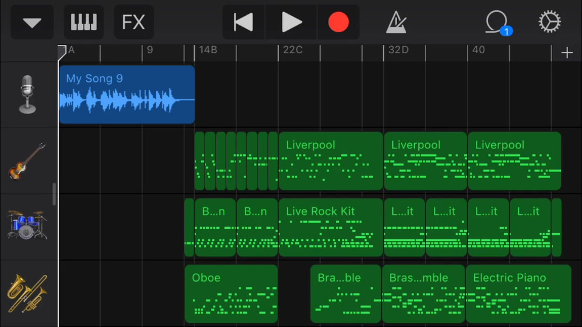Select the Electric Piano region
The image size is (582, 327).
tap(518, 294)
